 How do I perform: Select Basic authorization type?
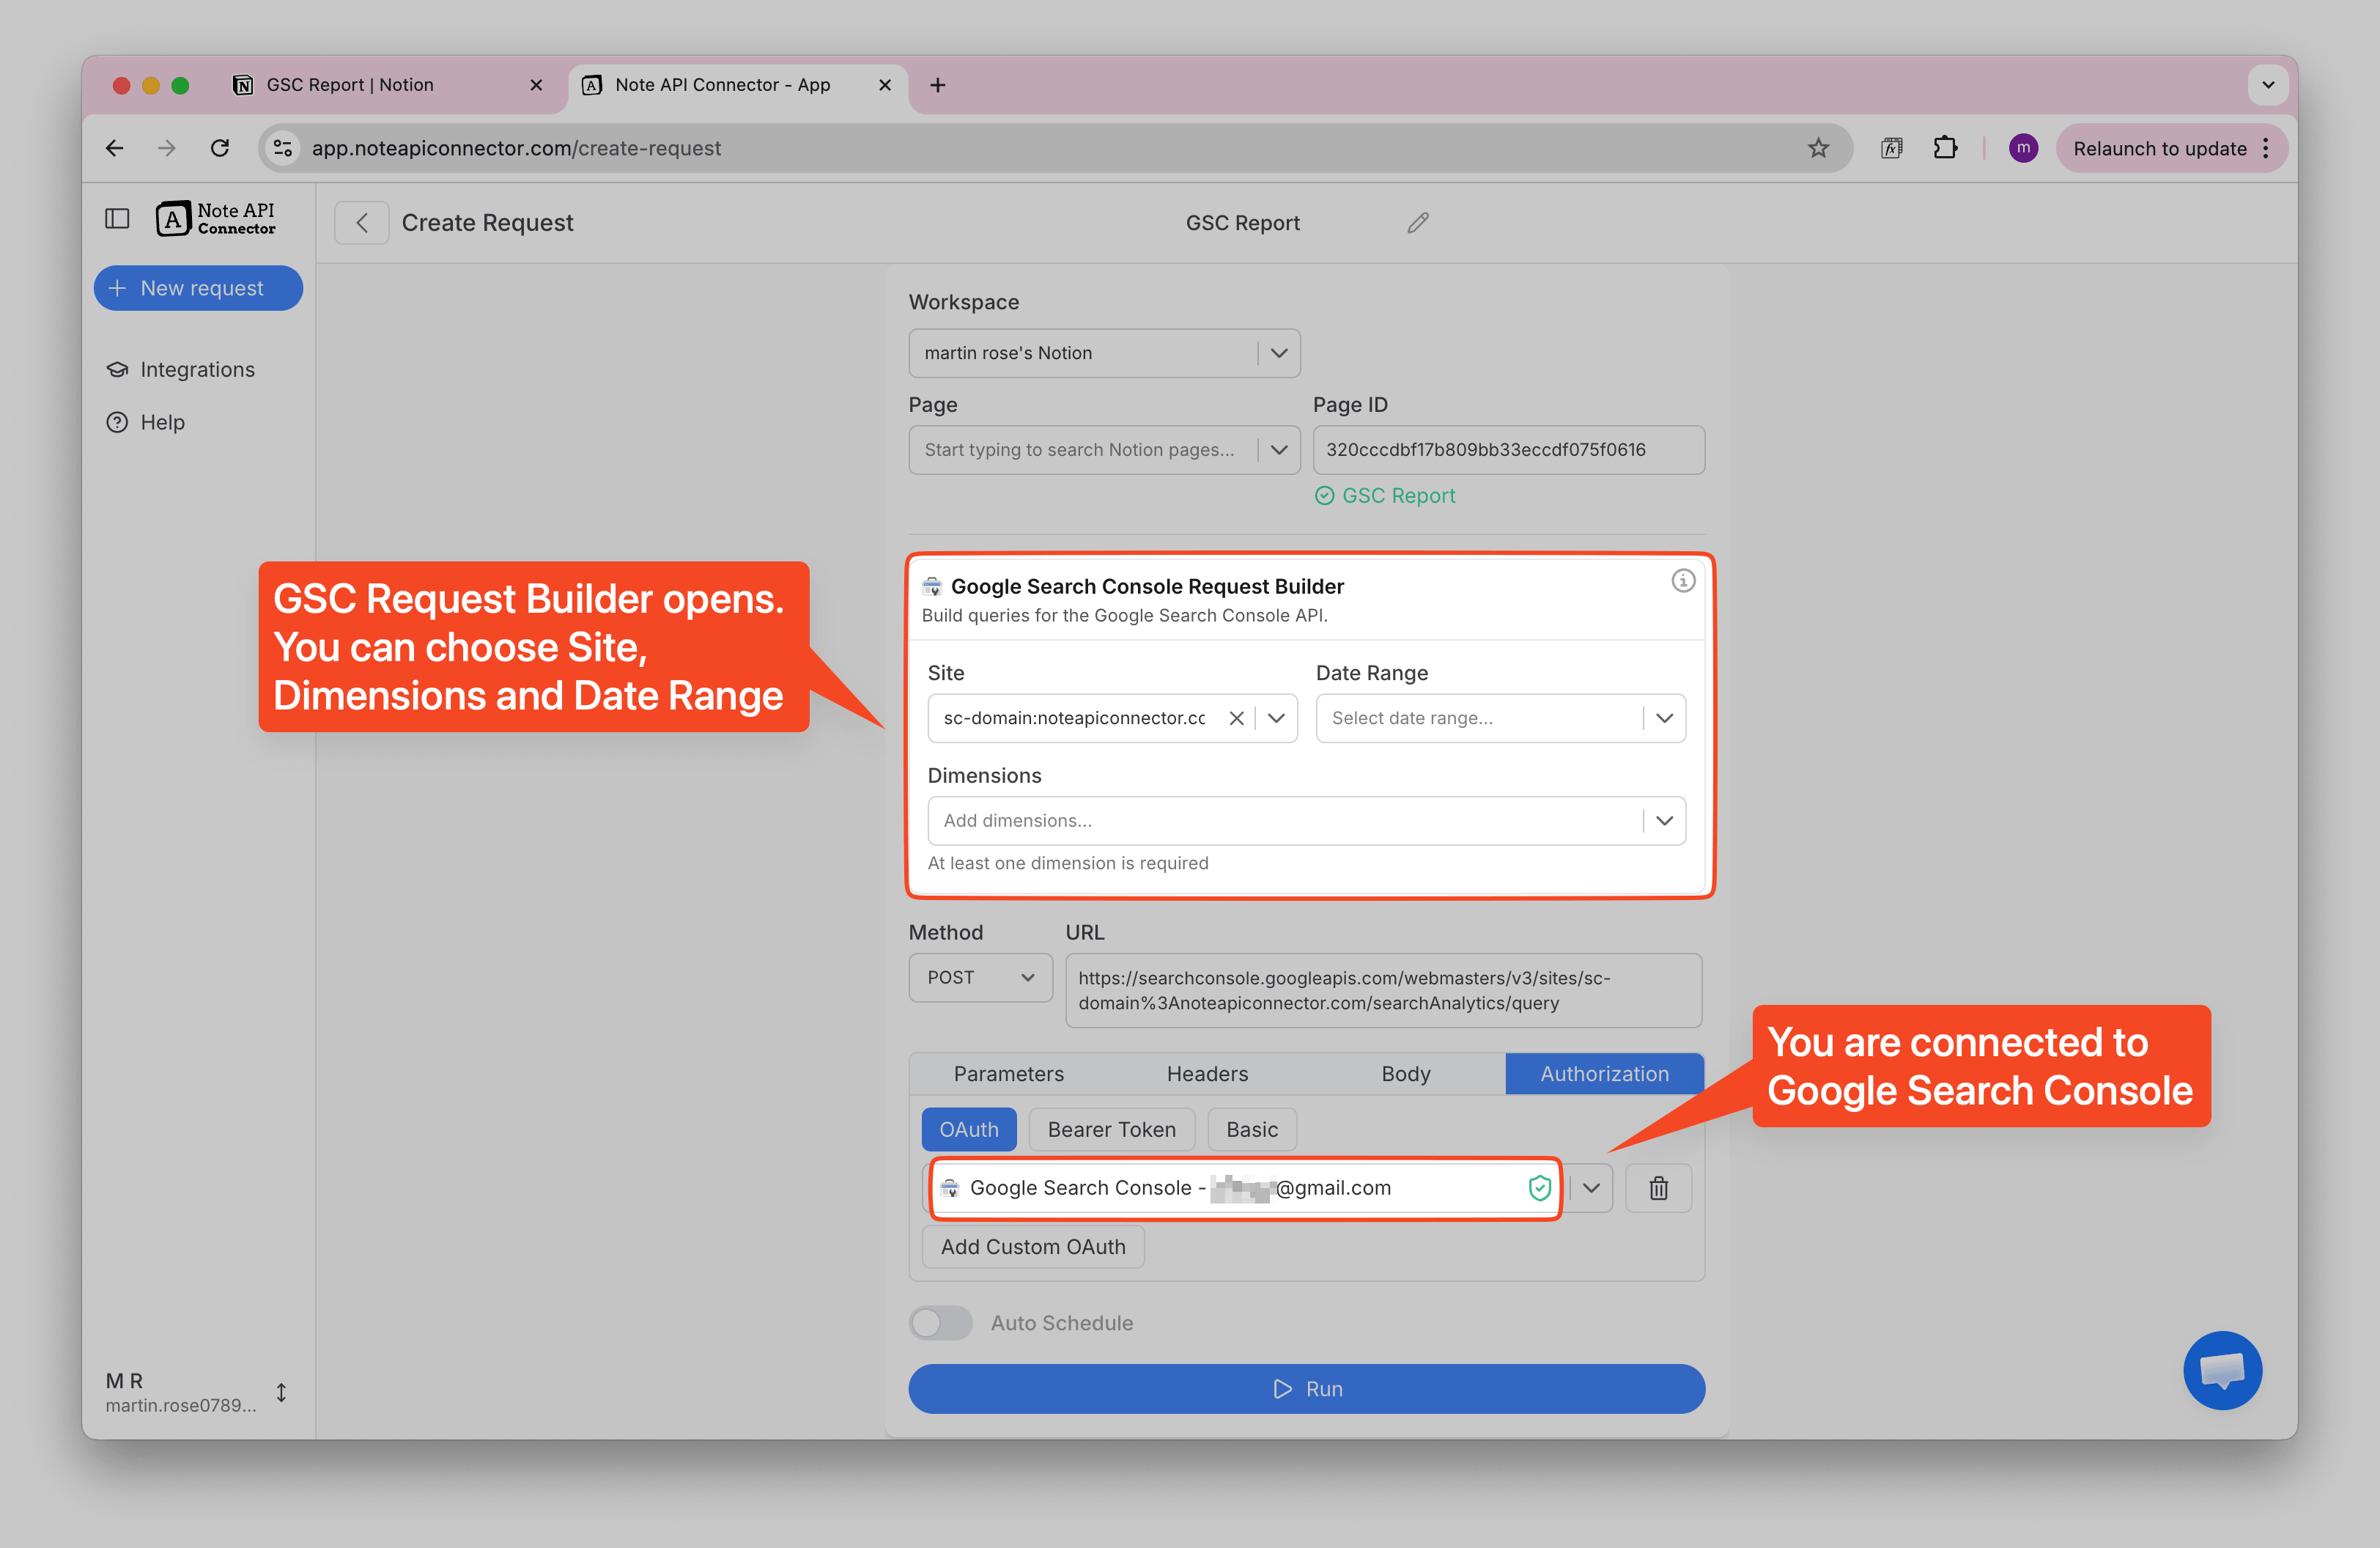[x=1251, y=1129]
